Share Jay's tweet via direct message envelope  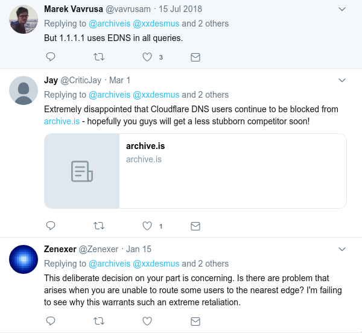[x=195, y=226]
